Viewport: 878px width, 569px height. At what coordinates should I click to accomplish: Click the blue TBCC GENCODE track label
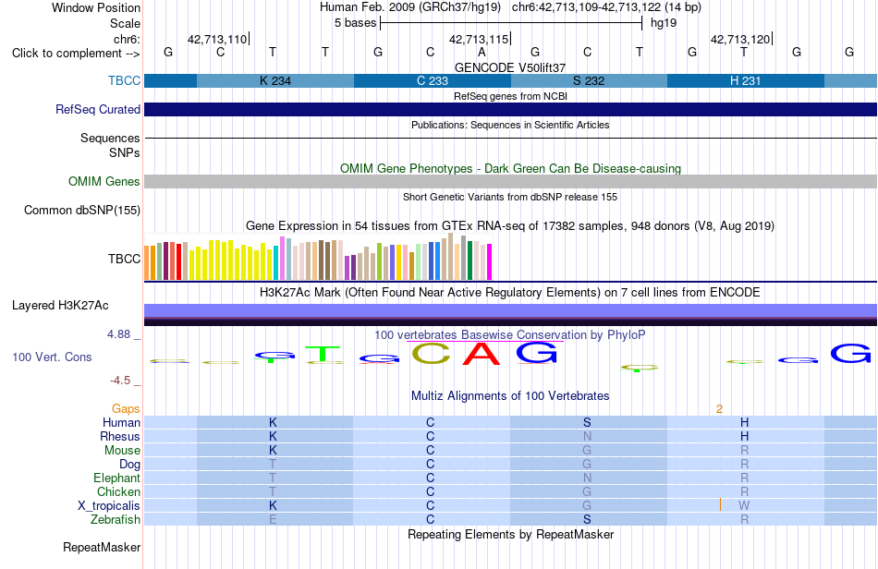125,80
